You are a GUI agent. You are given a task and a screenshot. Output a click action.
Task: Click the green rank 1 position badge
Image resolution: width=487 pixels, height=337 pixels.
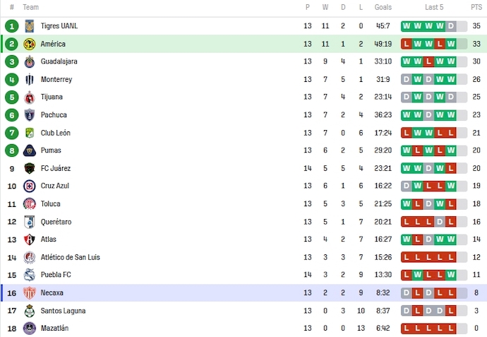click(11, 26)
